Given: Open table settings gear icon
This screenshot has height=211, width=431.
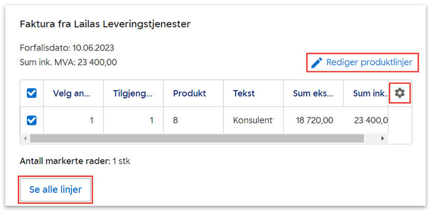Looking at the screenshot, I should 400,93.
